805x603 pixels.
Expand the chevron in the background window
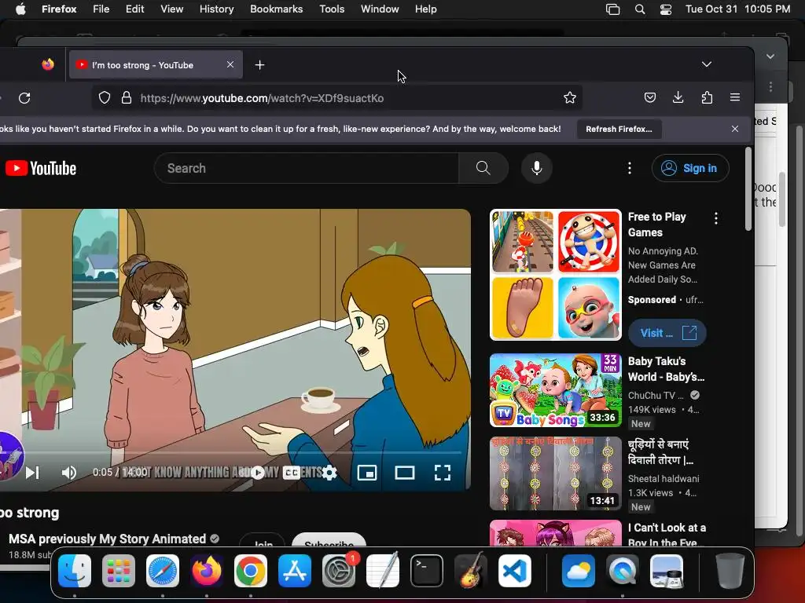pyautogui.click(x=770, y=57)
